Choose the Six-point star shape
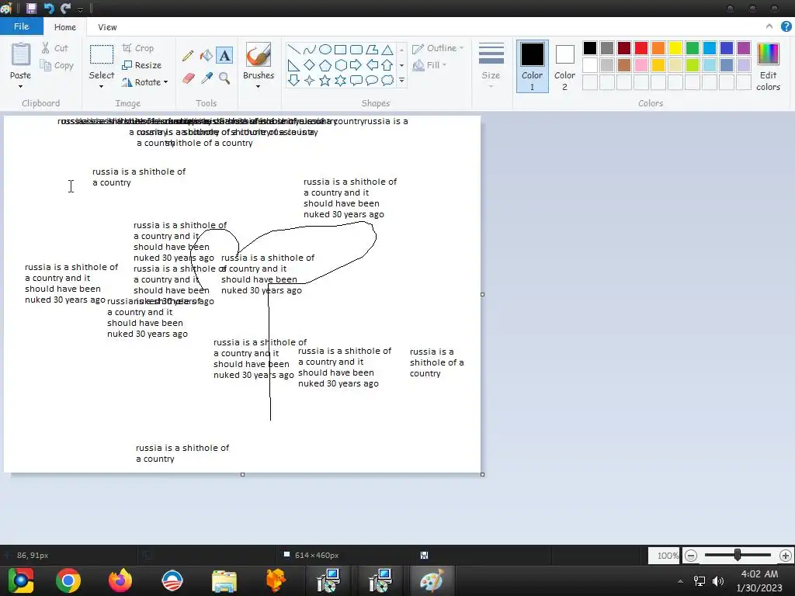Image resolution: width=795 pixels, height=596 pixels. click(341, 80)
